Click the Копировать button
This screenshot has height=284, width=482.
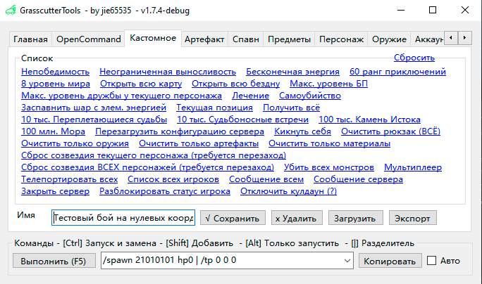[390, 261]
